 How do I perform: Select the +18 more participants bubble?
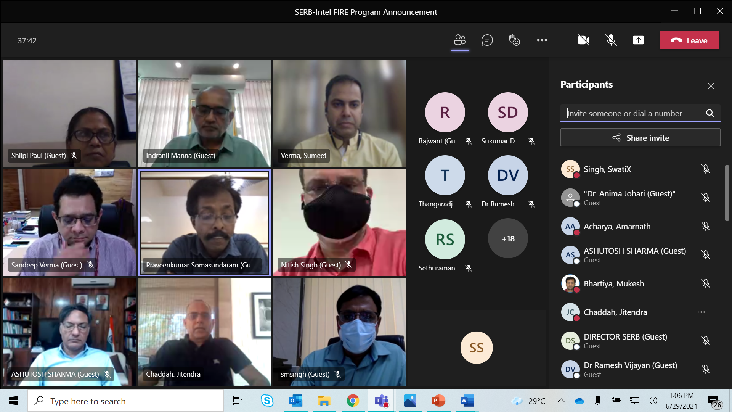tap(508, 238)
